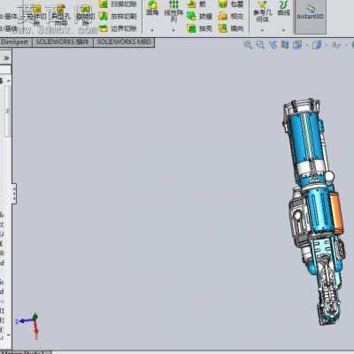Click Zoom to Area in view toolbar
Image resolution: width=354 pixels, height=354 pixels.
[x=260, y=45]
